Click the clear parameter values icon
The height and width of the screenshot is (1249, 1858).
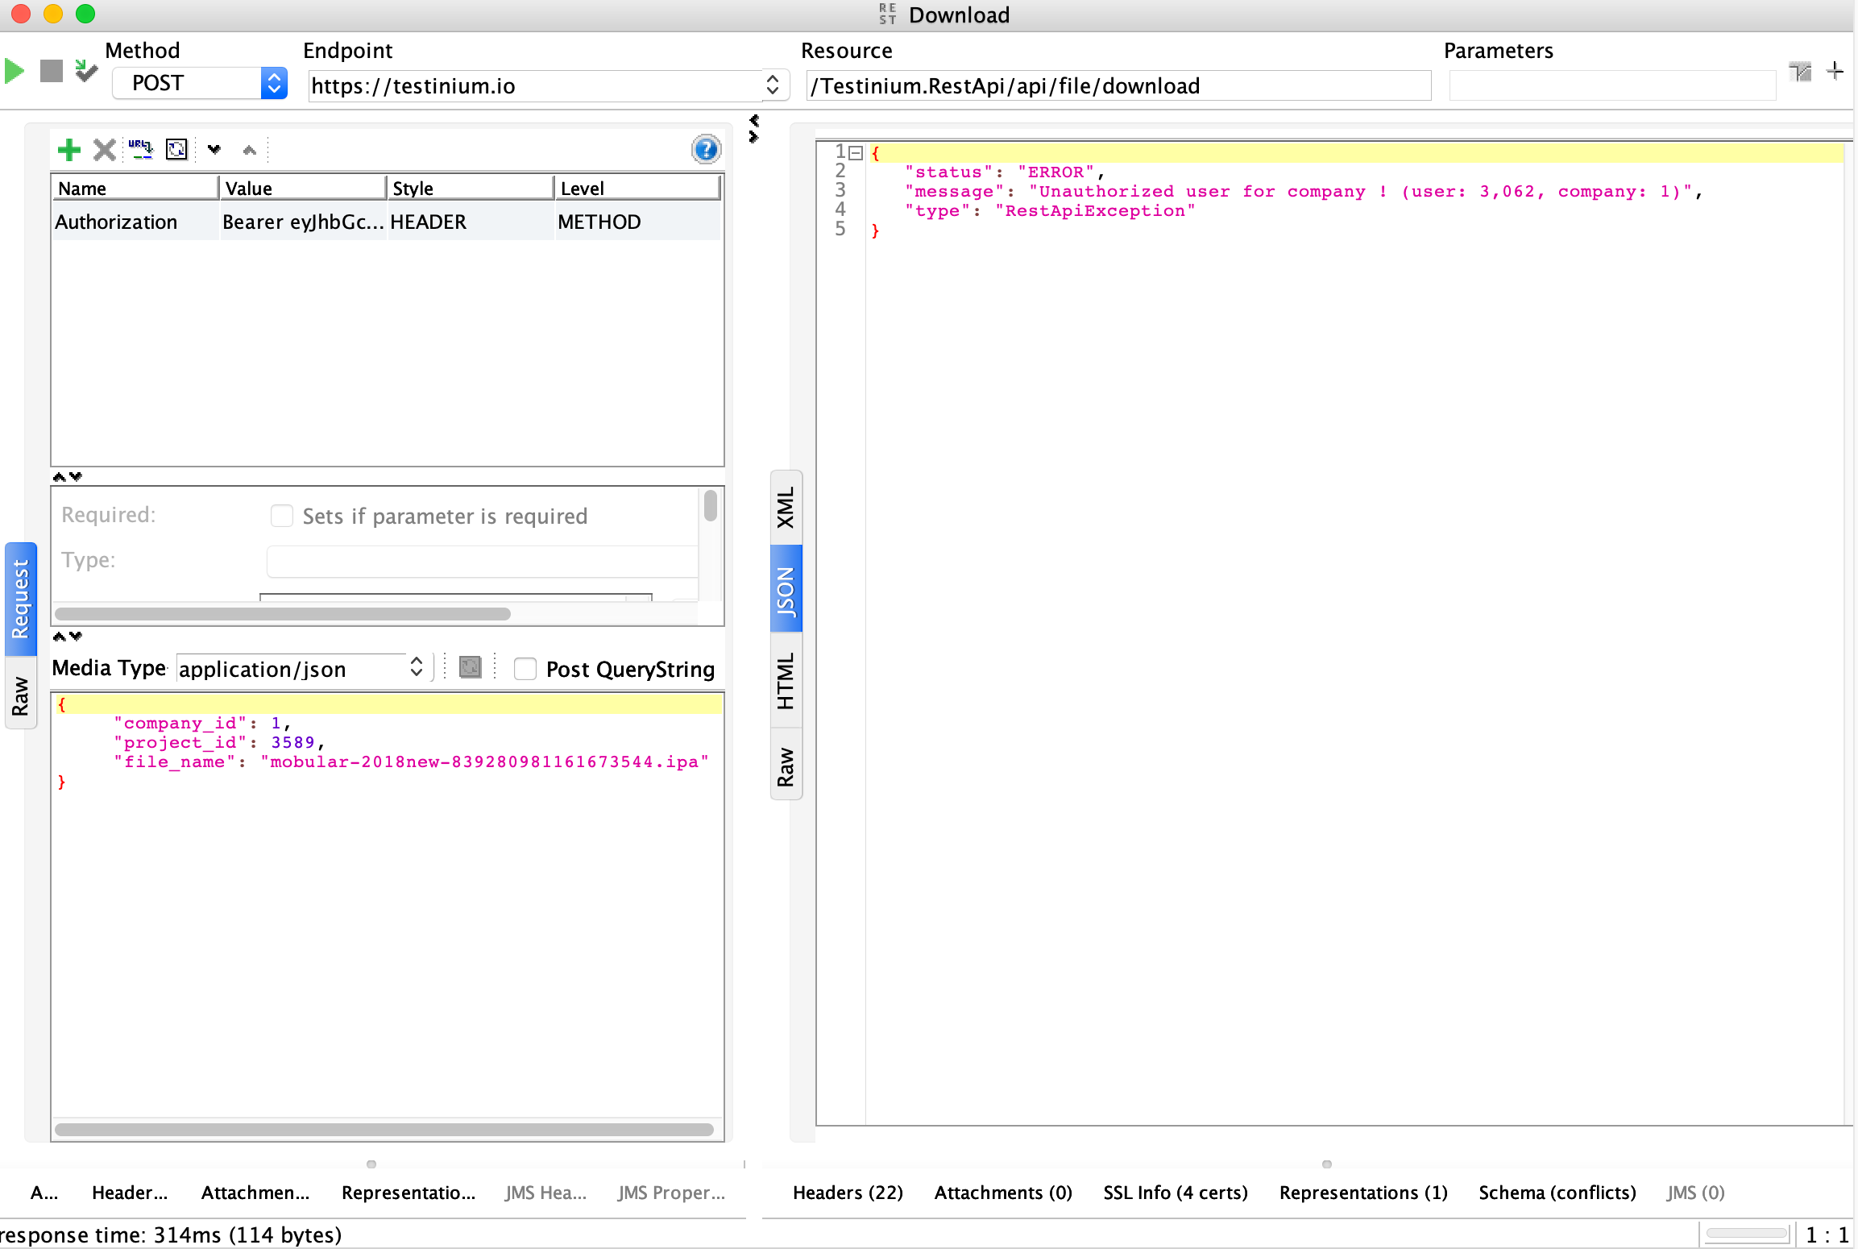176,149
